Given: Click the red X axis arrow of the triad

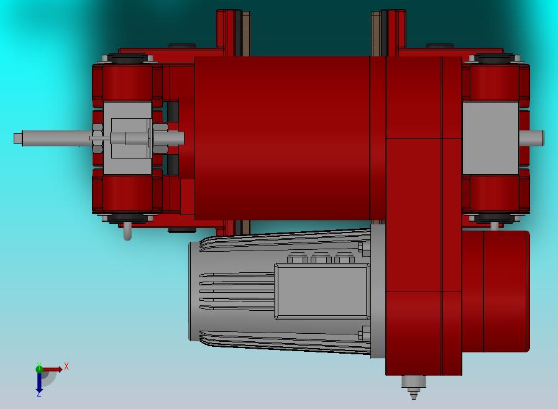Looking at the screenshot, I should (x=53, y=369).
